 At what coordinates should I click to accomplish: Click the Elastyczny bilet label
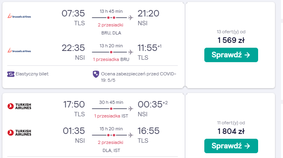click(32, 74)
